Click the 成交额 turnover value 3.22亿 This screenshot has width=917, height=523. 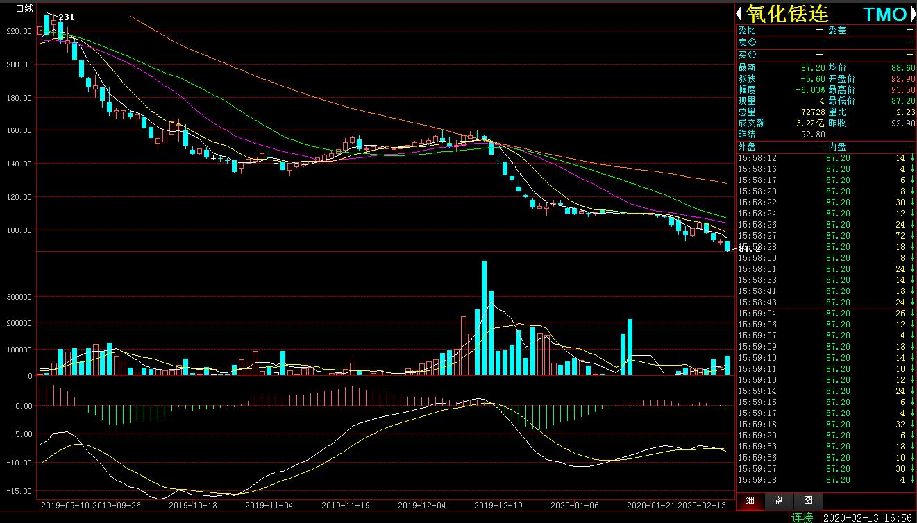click(810, 123)
